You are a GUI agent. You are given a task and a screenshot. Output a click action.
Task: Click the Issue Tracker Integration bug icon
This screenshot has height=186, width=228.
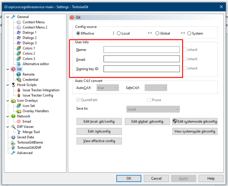click(19, 90)
